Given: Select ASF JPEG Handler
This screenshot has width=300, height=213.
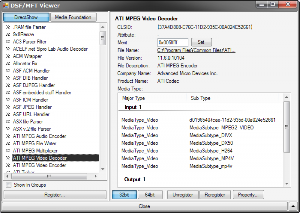Looking at the screenshot, I should (x=51, y=107).
